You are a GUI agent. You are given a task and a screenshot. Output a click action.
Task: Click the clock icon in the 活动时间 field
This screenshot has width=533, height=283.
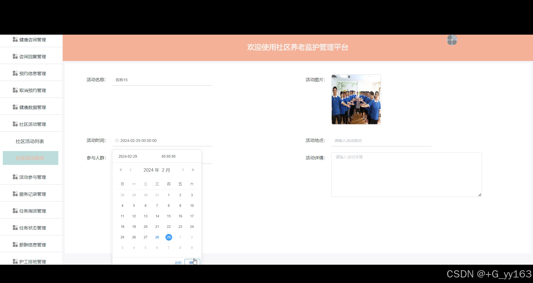[x=117, y=141]
